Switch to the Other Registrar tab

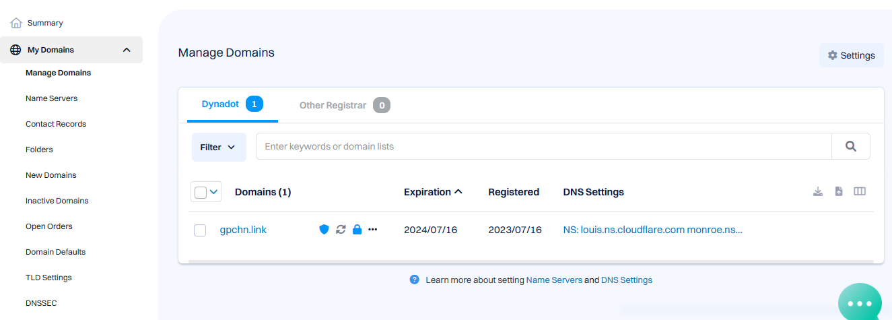pos(344,105)
